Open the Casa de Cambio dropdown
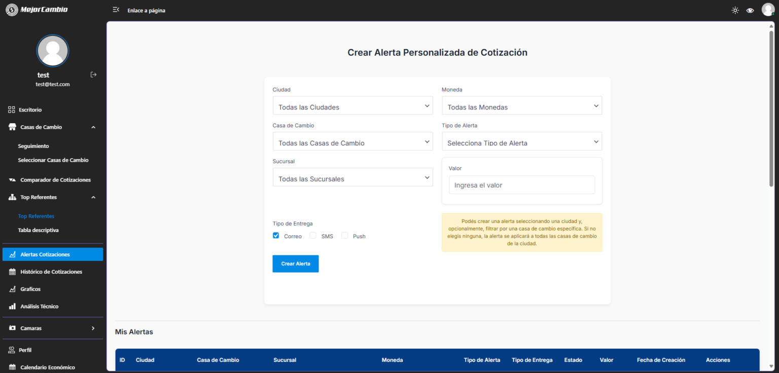The image size is (779, 373). (x=352, y=141)
